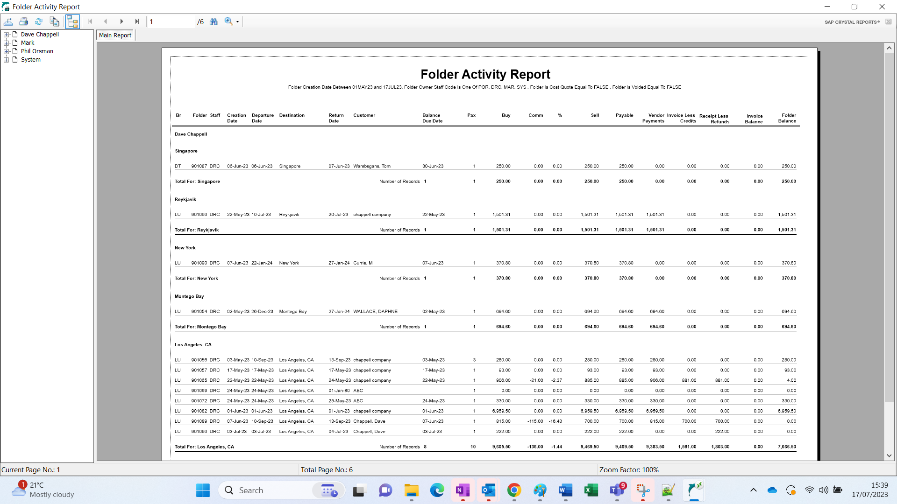This screenshot has width=897, height=504.
Task: Click folder 901066 in Reykjavik row
Action: (x=199, y=215)
